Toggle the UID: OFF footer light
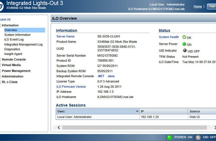 click(198, 137)
